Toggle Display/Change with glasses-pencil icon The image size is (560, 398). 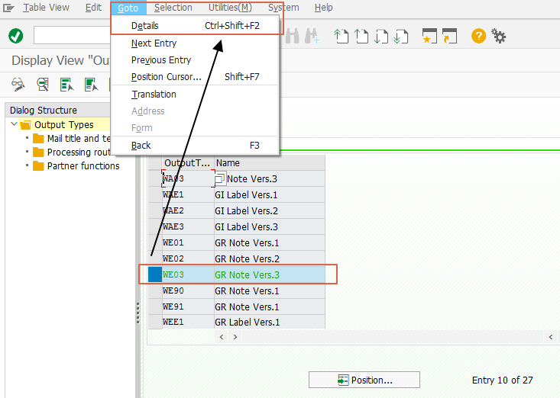point(18,85)
